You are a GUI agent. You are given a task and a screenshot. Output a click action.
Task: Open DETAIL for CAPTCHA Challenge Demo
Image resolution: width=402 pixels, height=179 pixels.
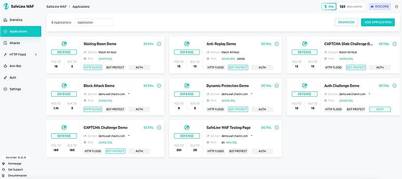(x=148, y=127)
